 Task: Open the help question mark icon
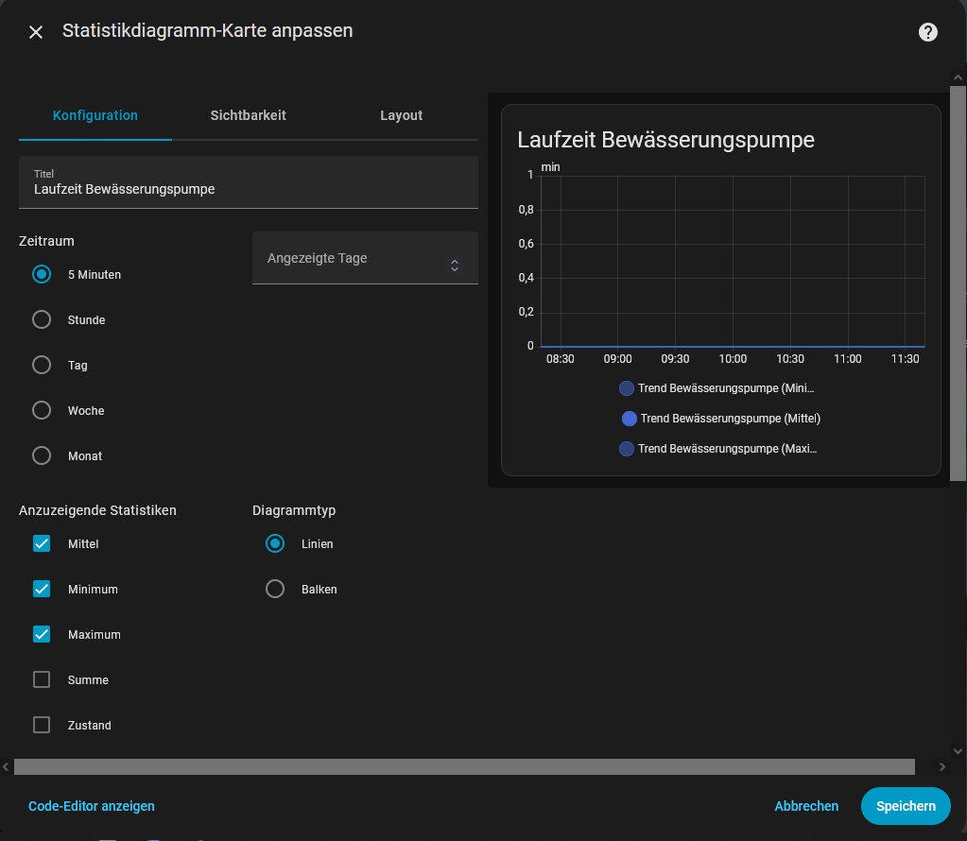click(928, 32)
